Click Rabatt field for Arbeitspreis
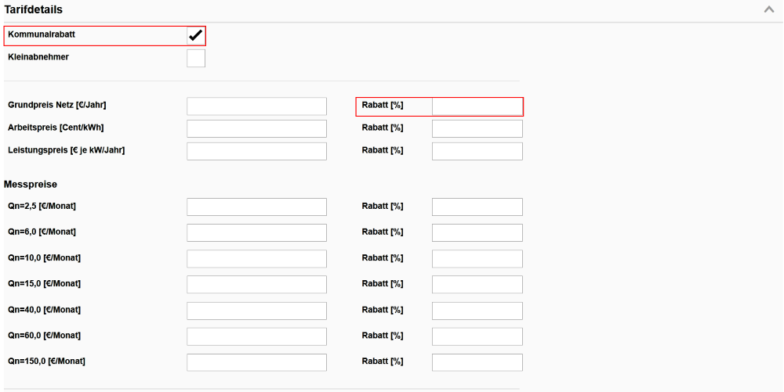Image resolution: width=784 pixels, height=392 pixels. pyautogui.click(x=477, y=128)
